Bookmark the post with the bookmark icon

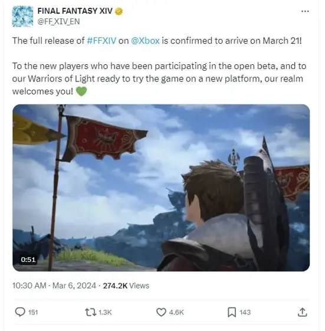coord(232,312)
